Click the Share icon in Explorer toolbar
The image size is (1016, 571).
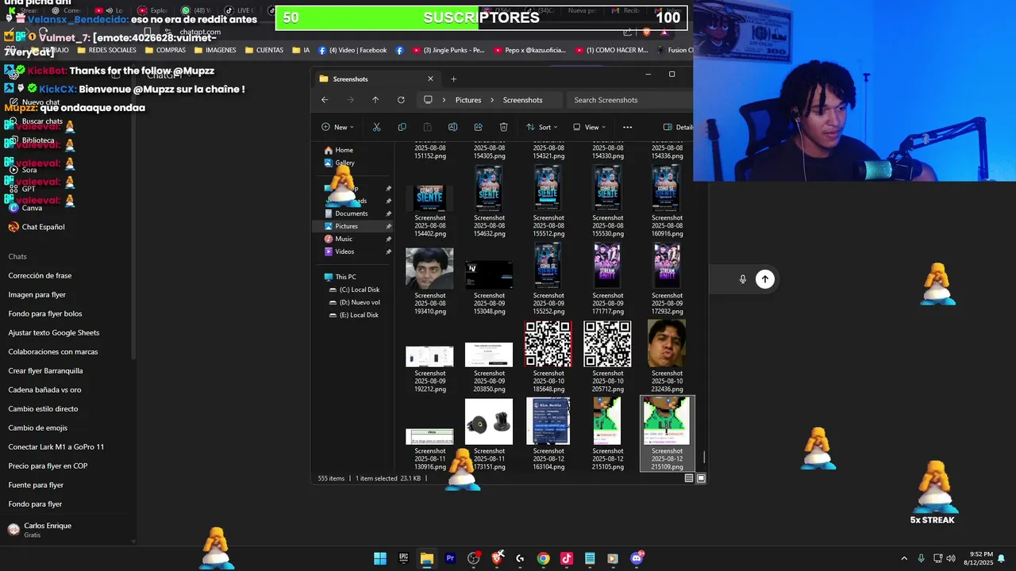[478, 127]
